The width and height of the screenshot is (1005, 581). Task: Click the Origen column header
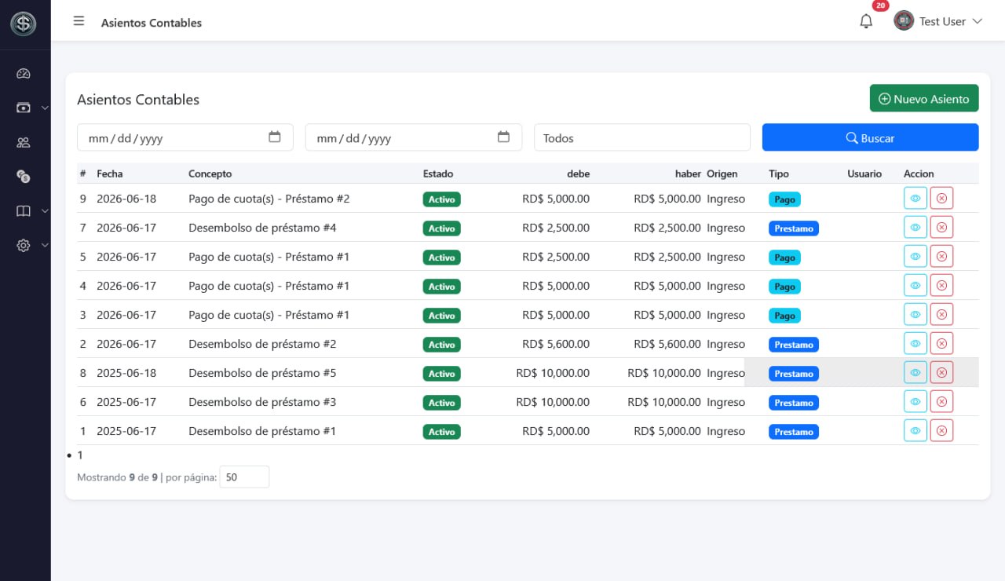pos(722,174)
